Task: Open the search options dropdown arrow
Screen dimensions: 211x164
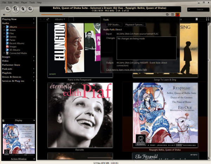Action: coord(189,9)
